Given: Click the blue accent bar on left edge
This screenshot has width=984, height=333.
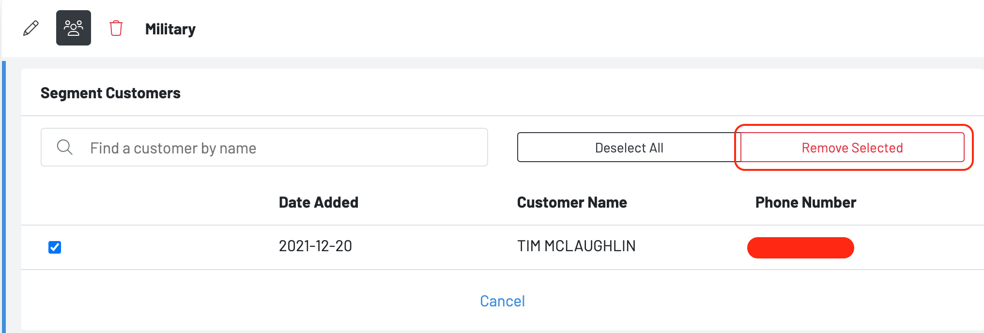Looking at the screenshot, I should coord(4,194).
